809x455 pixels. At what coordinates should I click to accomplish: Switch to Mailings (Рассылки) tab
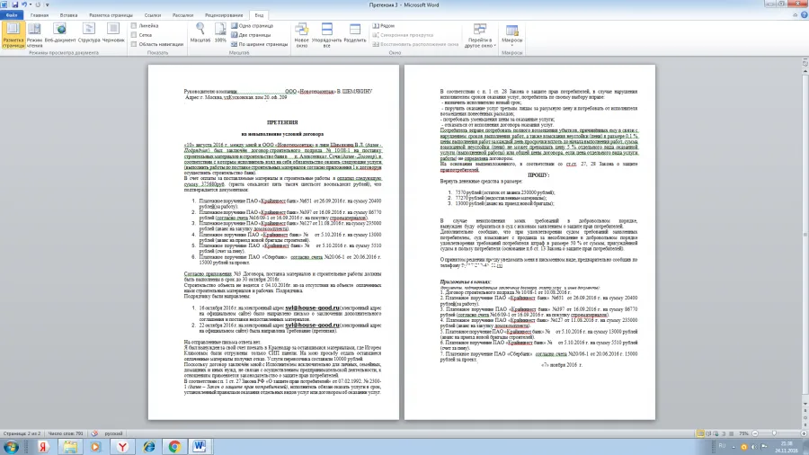click(182, 15)
